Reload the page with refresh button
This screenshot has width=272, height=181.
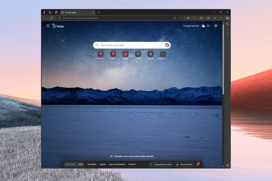coord(51,18)
